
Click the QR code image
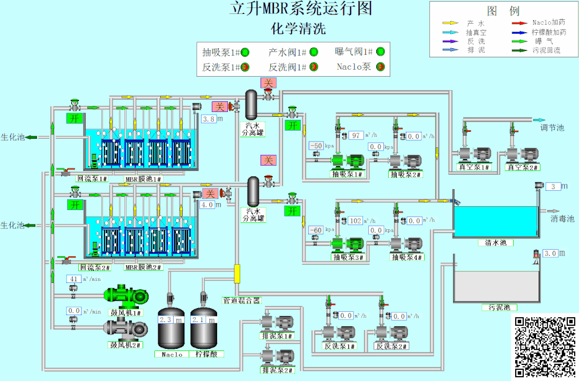[545, 347]
